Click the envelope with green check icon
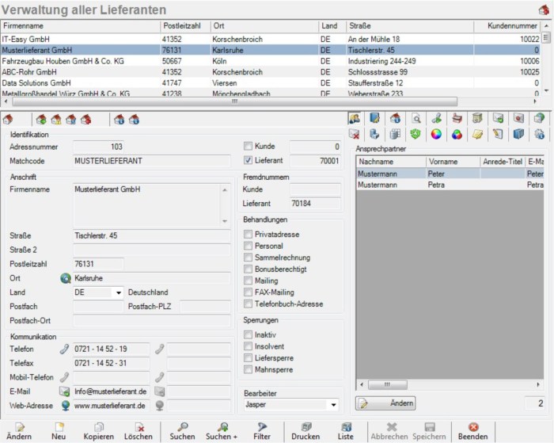554x443 pixels. pyautogui.click(x=498, y=119)
